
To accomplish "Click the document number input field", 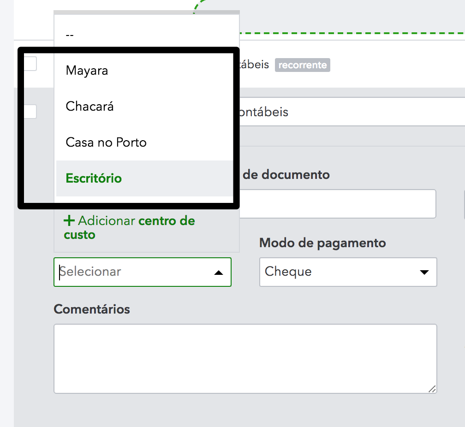I will 338,204.
